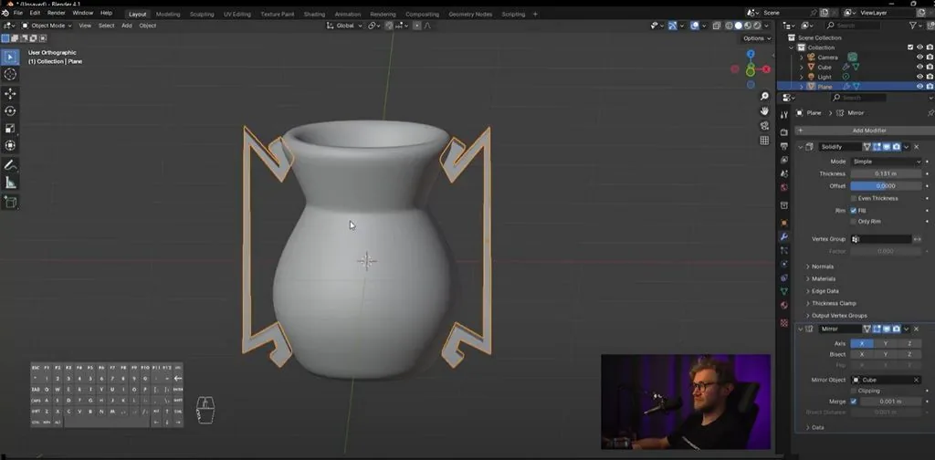The height and width of the screenshot is (460, 935).
Task: Switch to the Geometry Nodes workspace tab
Action: (x=470, y=15)
